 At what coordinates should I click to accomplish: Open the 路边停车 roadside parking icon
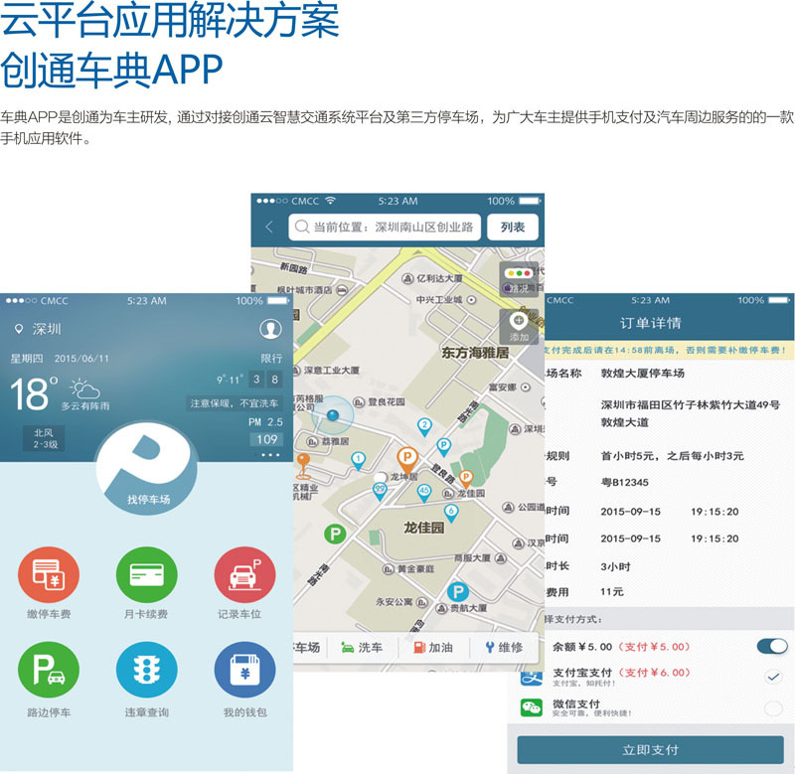tap(49, 670)
